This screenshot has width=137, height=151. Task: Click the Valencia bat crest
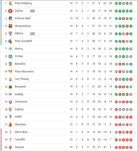(x=10, y=64)
